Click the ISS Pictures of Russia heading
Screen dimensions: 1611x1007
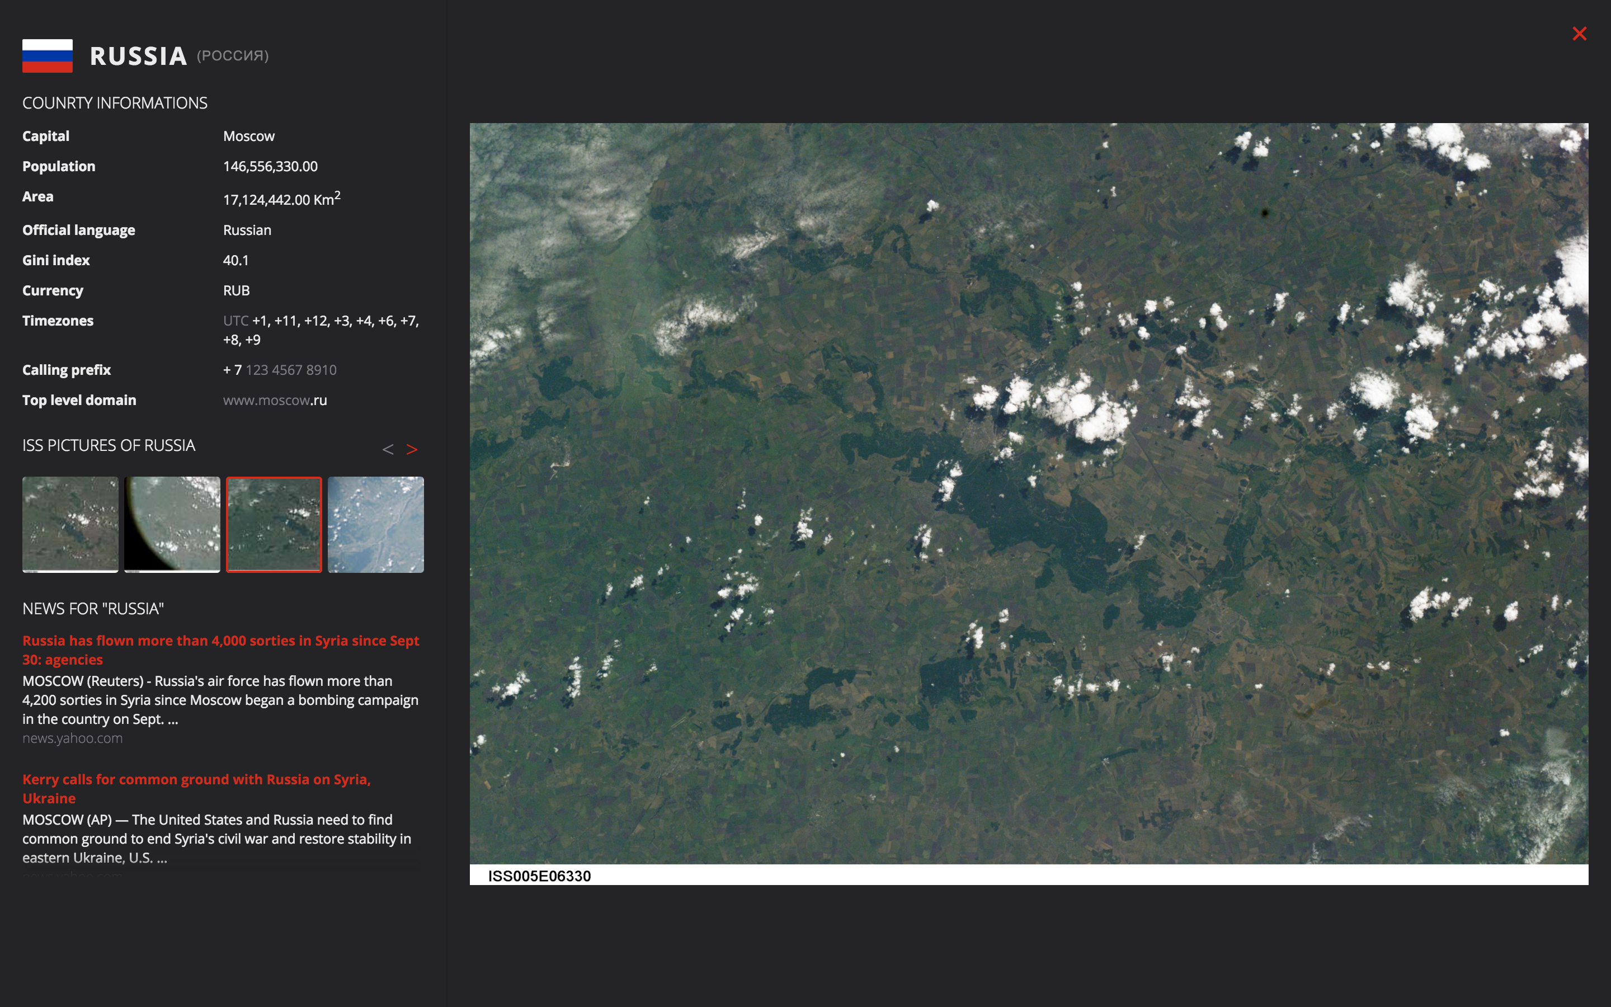pyautogui.click(x=109, y=445)
